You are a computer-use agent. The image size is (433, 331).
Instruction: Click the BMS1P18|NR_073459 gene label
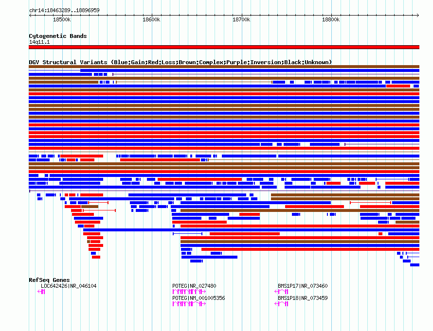[x=303, y=298]
